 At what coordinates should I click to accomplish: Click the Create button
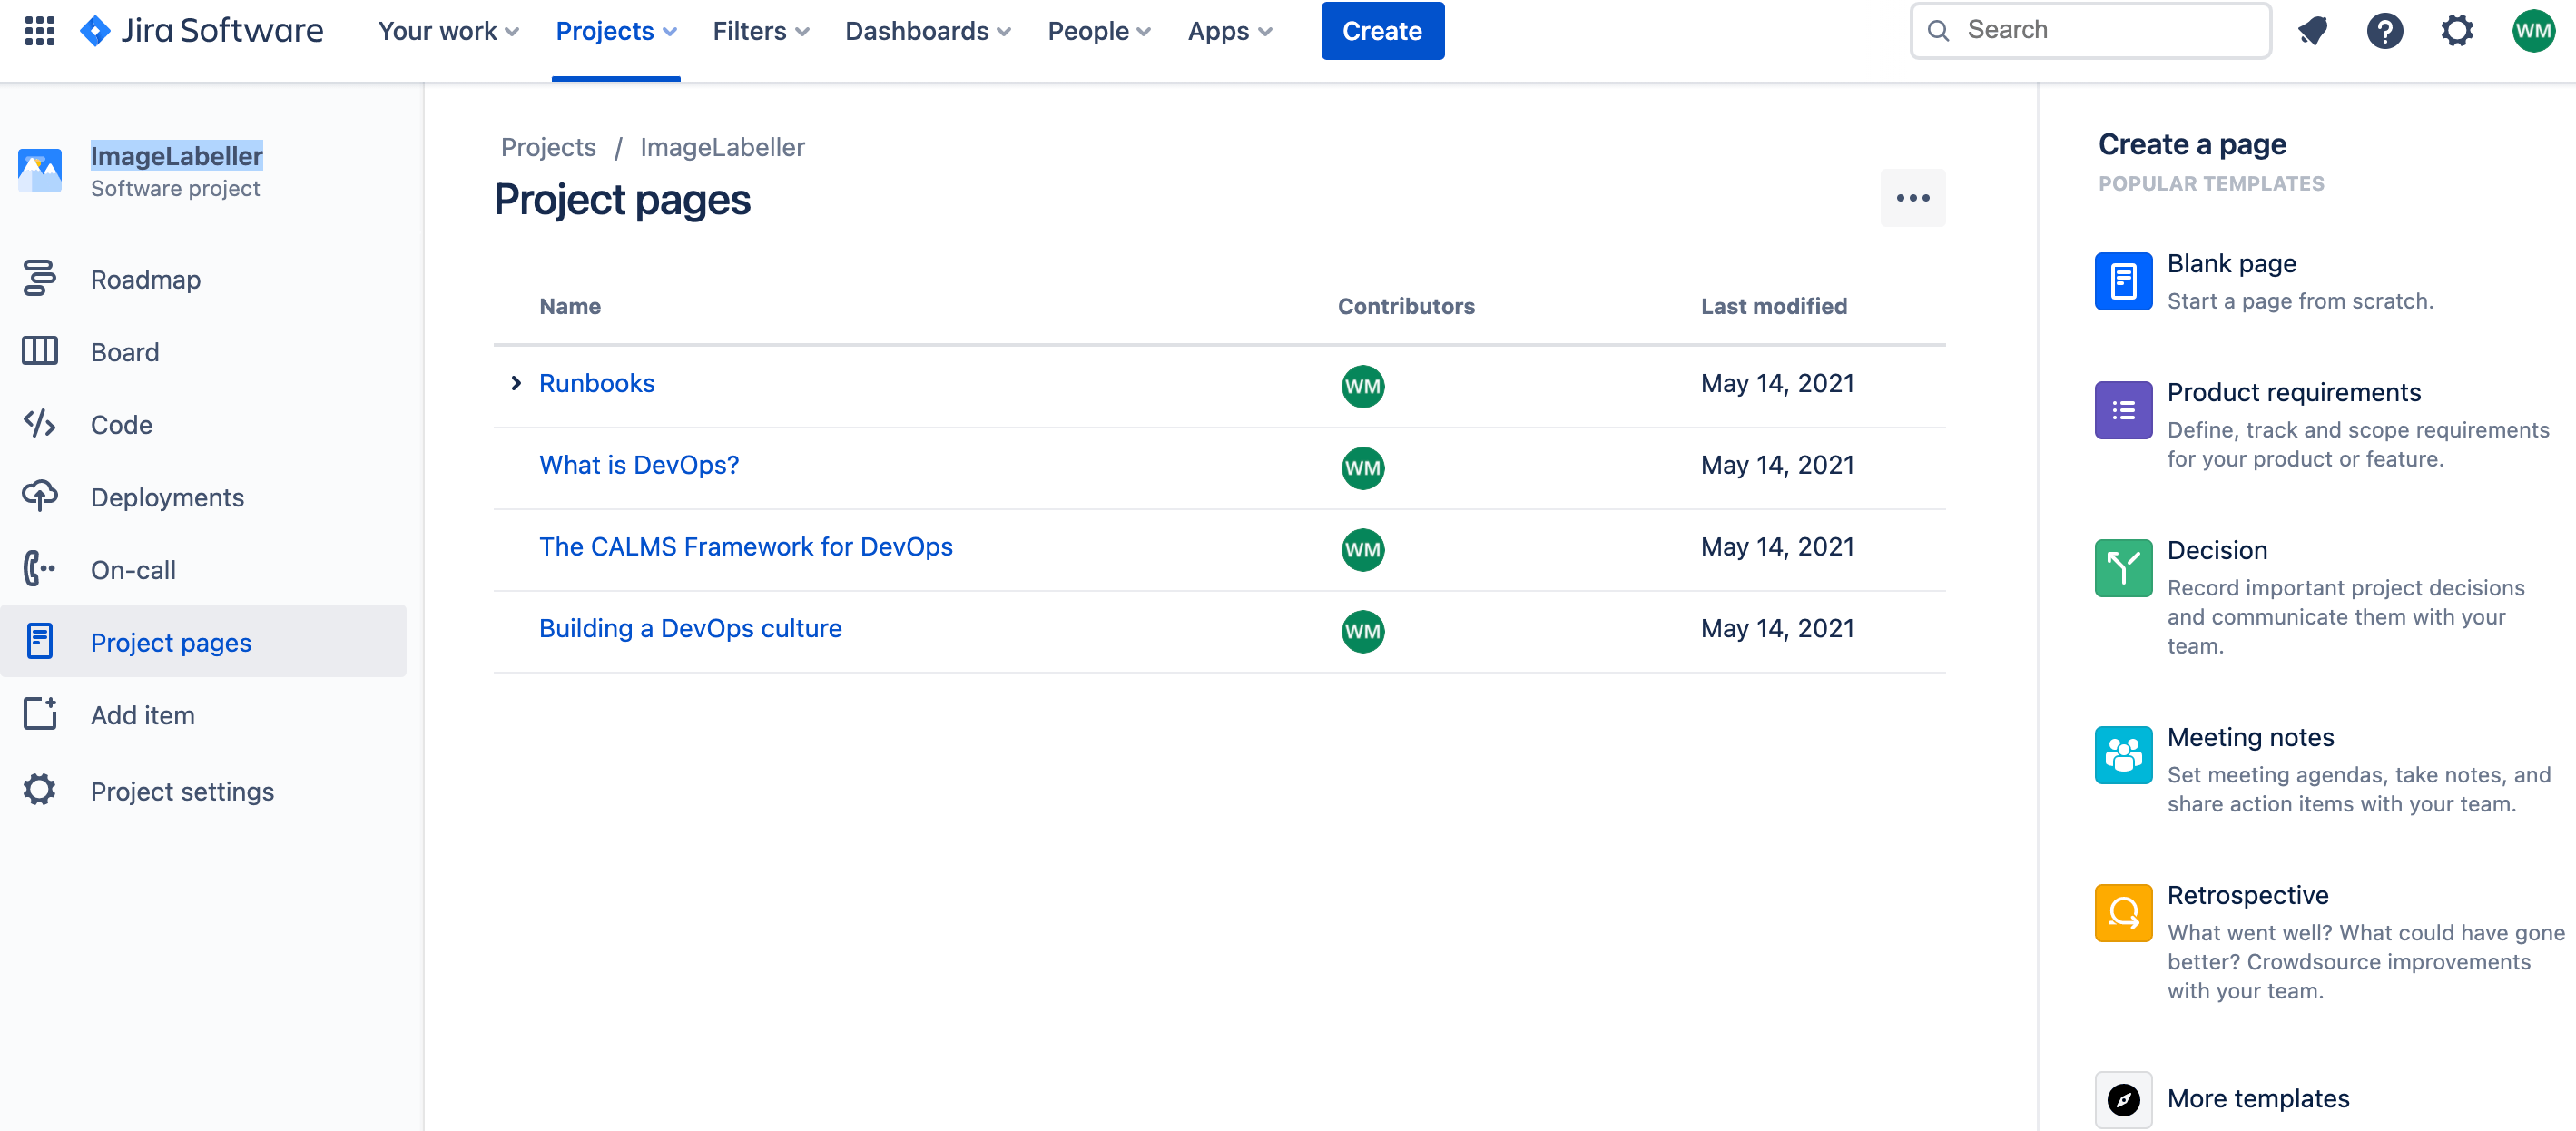(1380, 30)
